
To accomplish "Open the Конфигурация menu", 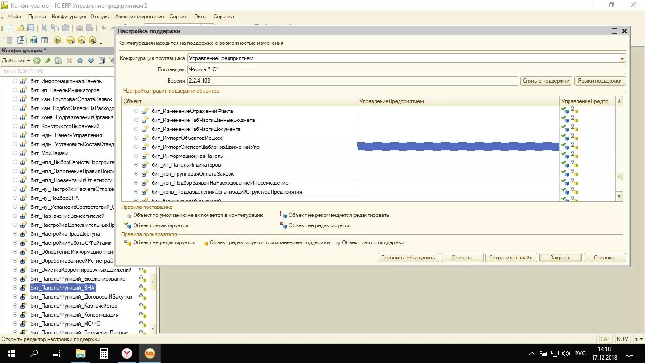I will 69,17.
